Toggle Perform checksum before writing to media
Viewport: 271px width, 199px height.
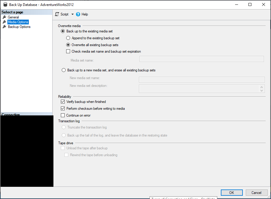pyautogui.click(x=63, y=109)
